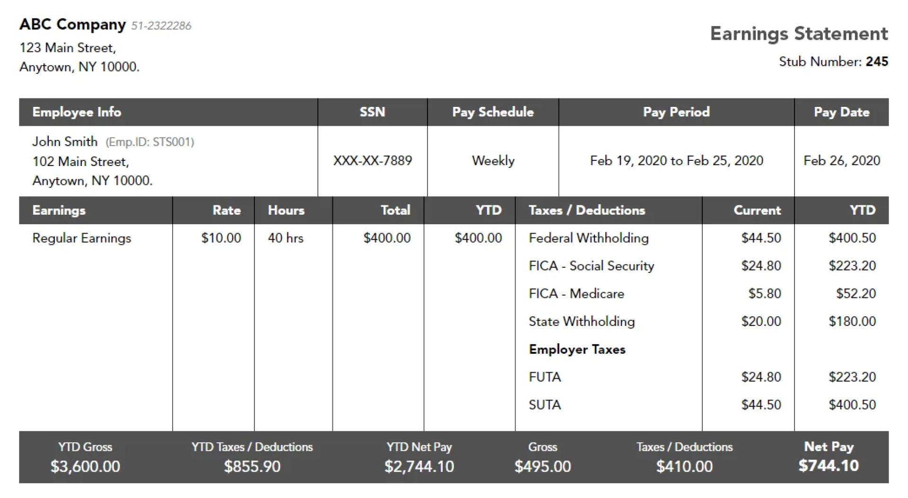Click the stub number 245

(x=877, y=61)
